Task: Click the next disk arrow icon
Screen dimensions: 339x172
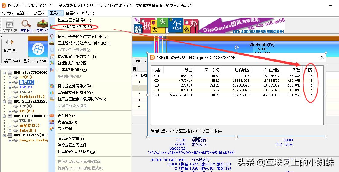Action: click(12, 42)
